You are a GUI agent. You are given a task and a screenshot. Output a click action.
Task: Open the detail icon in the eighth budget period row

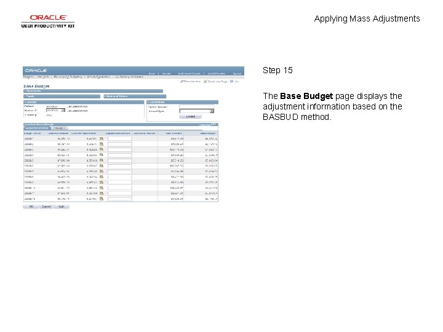click(102, 176)
